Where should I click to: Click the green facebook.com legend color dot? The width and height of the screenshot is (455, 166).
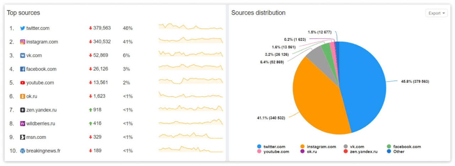click(x=389, y=147)
